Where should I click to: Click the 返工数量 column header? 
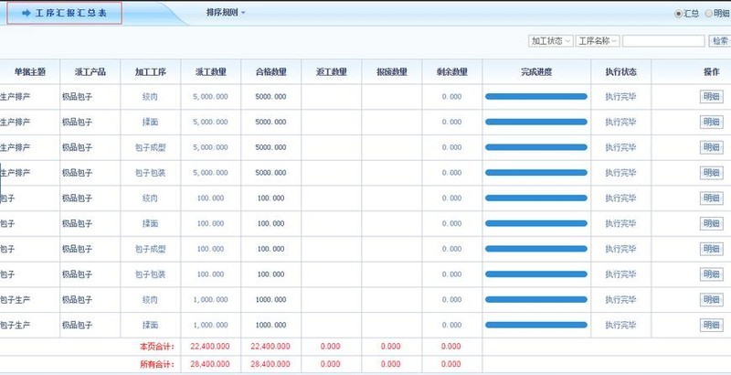(332, 72)
